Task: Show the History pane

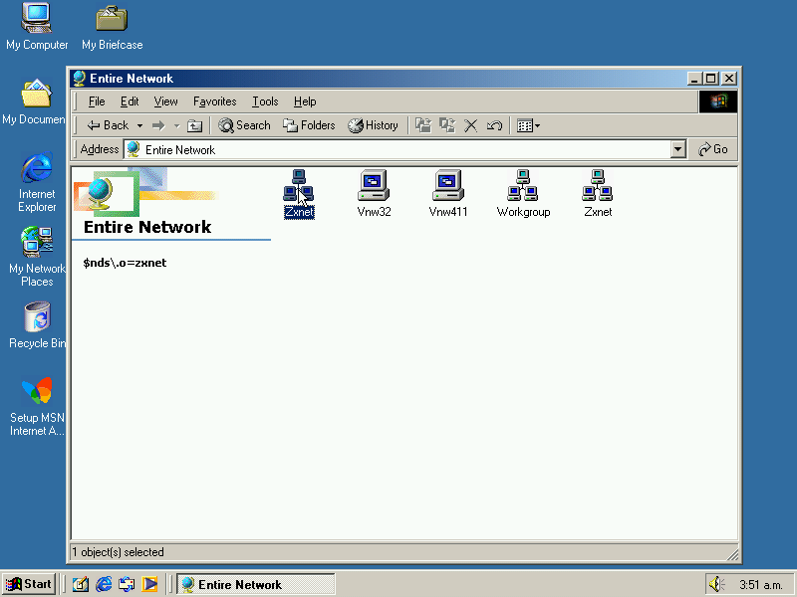Action: [x=373, y=125]
